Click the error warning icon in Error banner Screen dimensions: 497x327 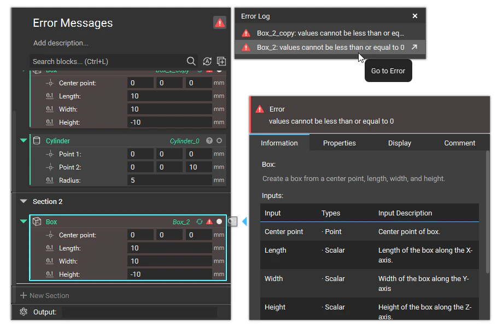pyautogui.click(x=260, y=109)
